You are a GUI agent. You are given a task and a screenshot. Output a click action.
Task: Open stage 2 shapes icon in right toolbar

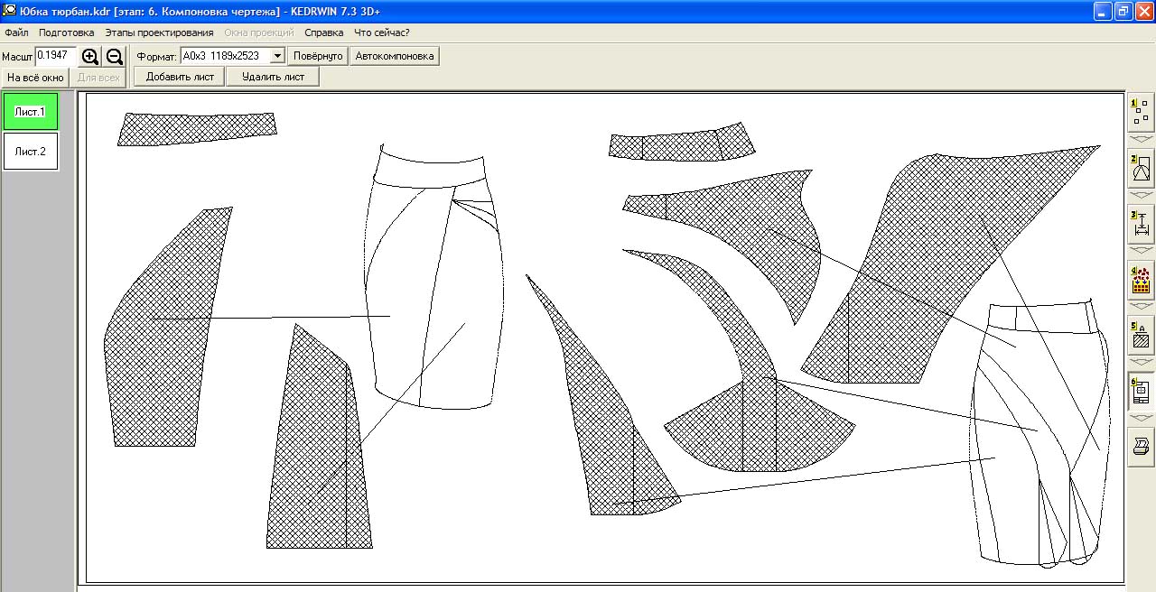tap(1140, 169)
